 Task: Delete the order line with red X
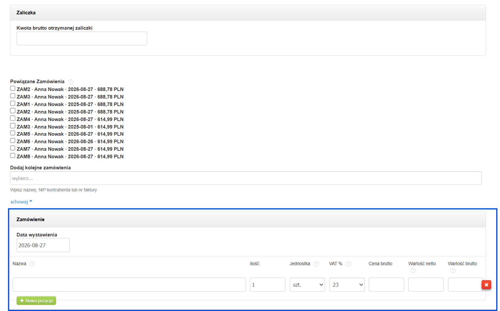pyautogui.click(x=486, y=285)
